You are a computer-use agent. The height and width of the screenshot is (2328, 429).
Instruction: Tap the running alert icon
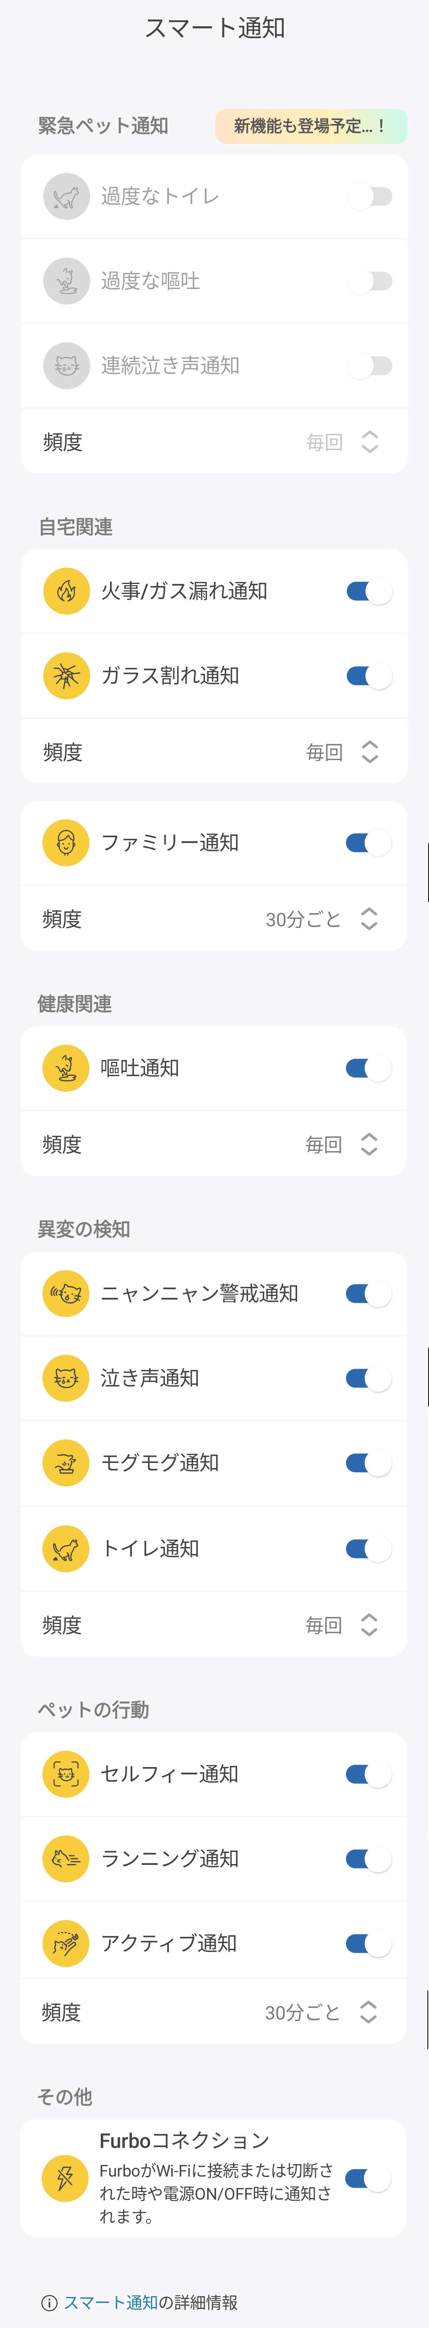tap(66, 1858)
